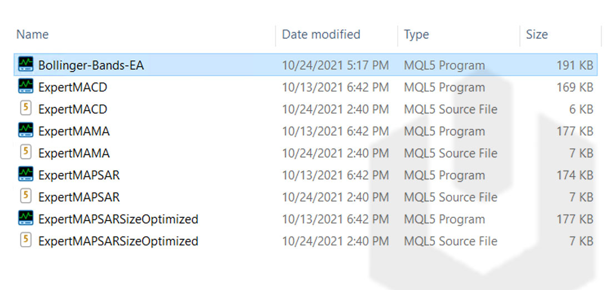The image size is (616, 290).
Task: Select the ExpertMAMA source file's 7 KB size
Action: 581,153
